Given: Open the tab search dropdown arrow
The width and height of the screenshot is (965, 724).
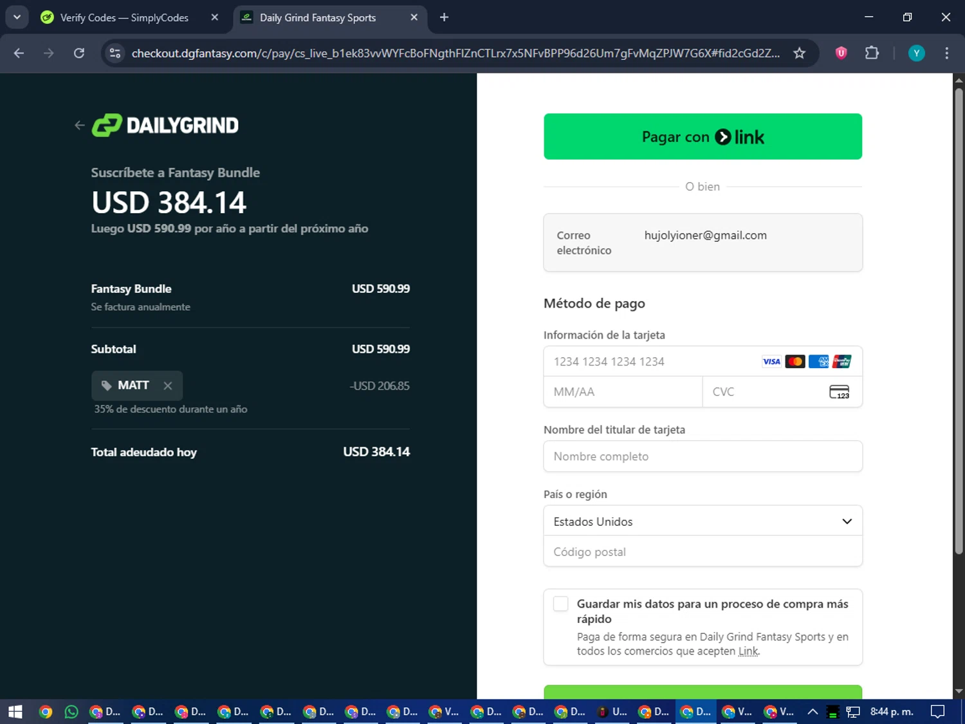Looking at the screenshot, I should point(17,17).
